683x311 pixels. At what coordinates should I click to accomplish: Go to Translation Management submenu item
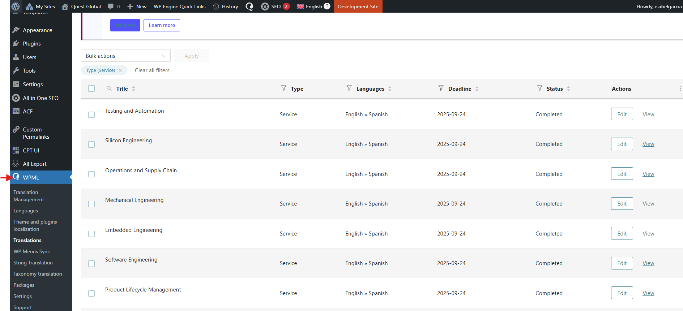(29, 196)
